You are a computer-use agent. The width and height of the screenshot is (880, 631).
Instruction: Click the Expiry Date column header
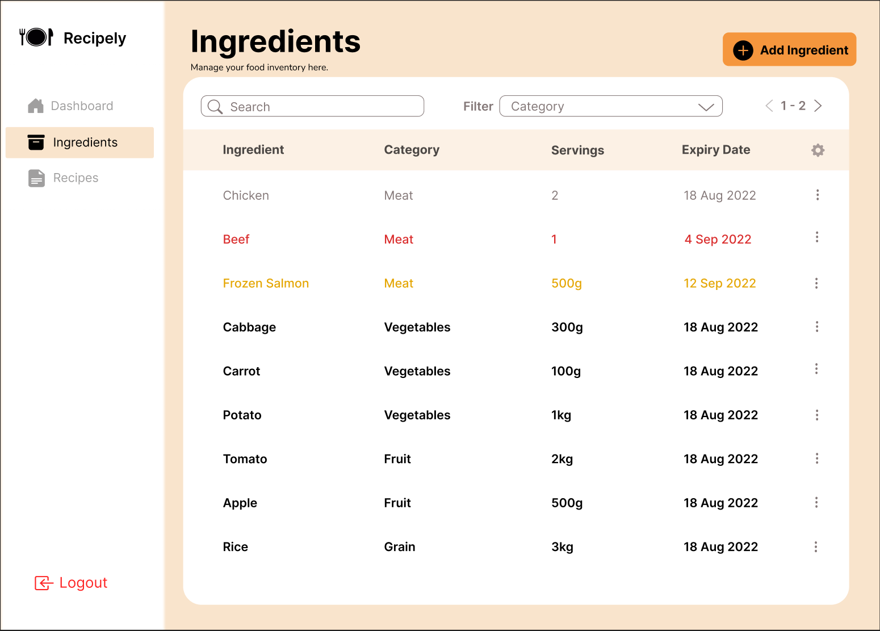[716, 150]
